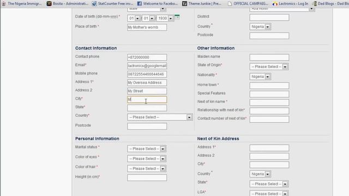This screenshot has width=349, height=196.
Task: Click the Height in cm field
Action: (x=147, y=177)
